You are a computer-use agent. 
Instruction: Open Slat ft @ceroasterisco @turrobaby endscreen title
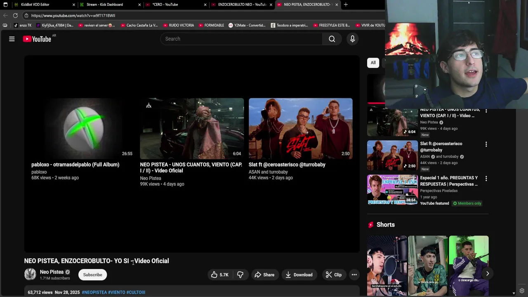tap(287, 165)
